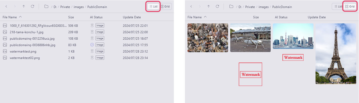The height and width of the screenshot is (103, 359).
Task: Click the Image tag on publicdomainq-0036886nhb.jpg row
Action: (100, 45)
